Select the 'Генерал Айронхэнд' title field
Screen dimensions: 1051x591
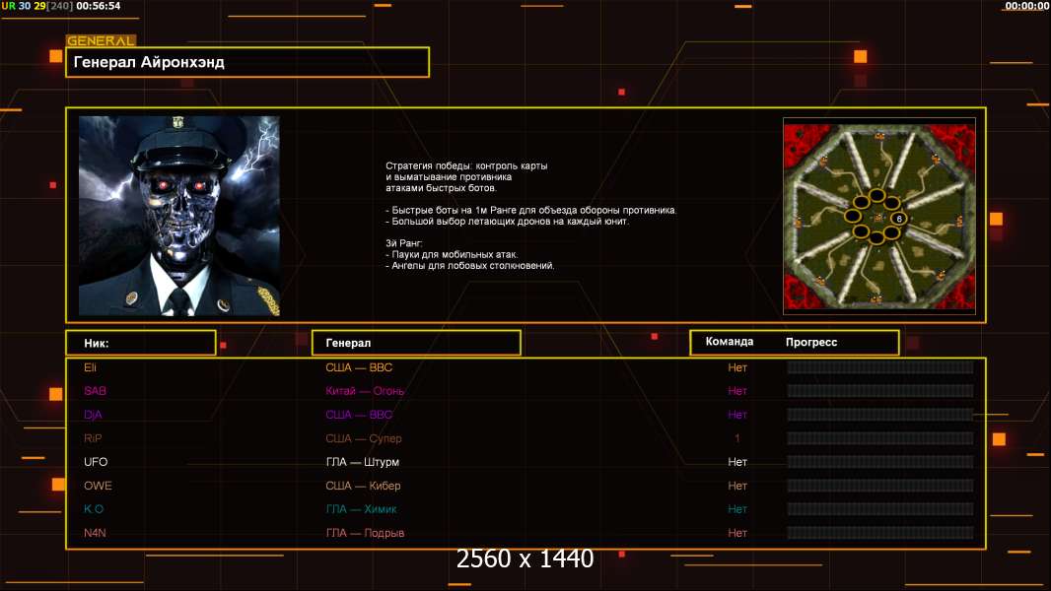point(247,62)
